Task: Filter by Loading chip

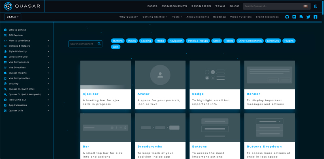Action: coord(146,41)
